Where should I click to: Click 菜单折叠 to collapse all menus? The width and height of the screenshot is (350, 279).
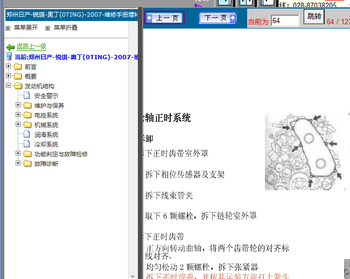click(x=65, y=27)
